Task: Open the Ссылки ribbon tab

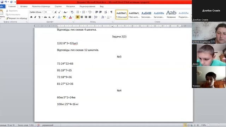Action: [58, 6]
